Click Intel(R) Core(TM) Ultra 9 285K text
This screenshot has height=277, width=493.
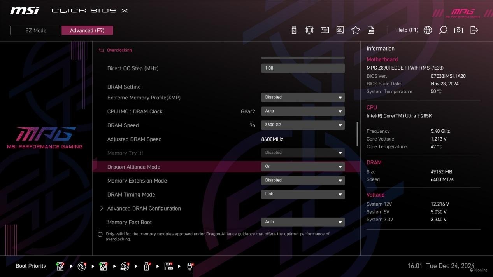[399, 116]
